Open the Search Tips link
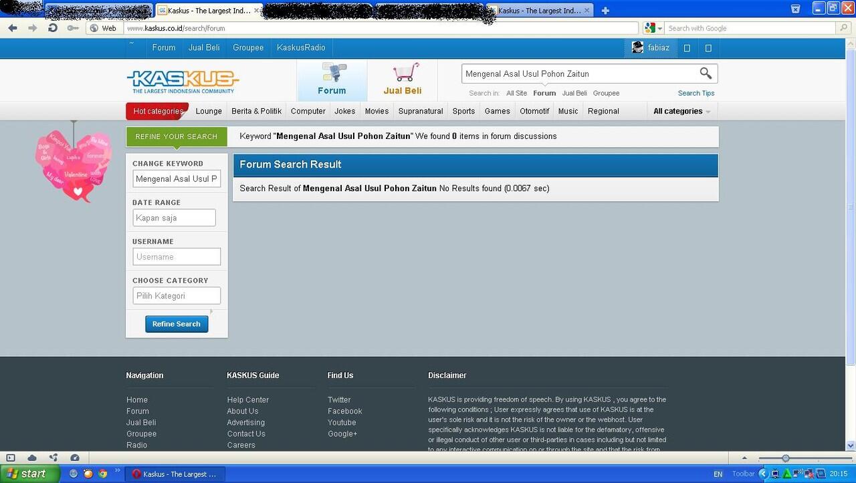Viewport: 856px width, 483px height. coord(696,93)
